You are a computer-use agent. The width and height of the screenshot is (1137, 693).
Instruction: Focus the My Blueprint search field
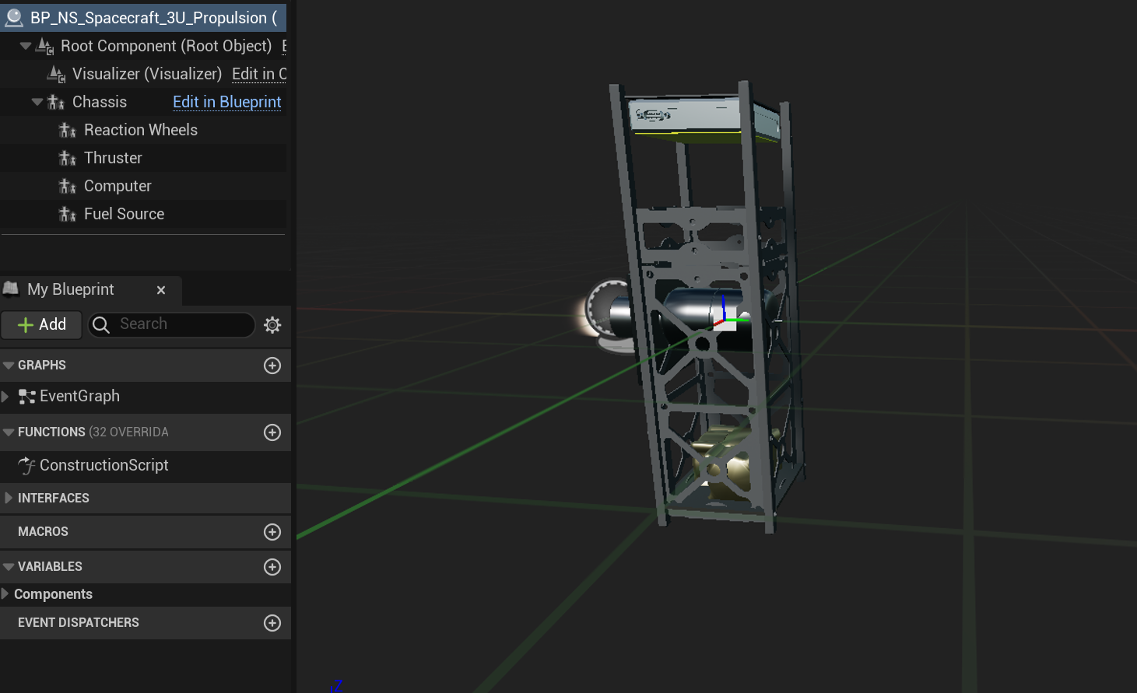click(172, 324)
